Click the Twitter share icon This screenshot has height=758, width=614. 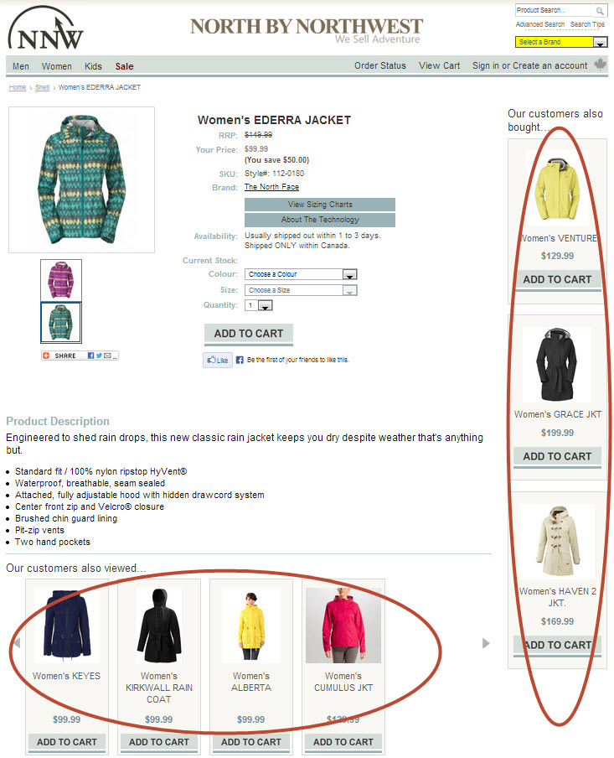[99, 356]
